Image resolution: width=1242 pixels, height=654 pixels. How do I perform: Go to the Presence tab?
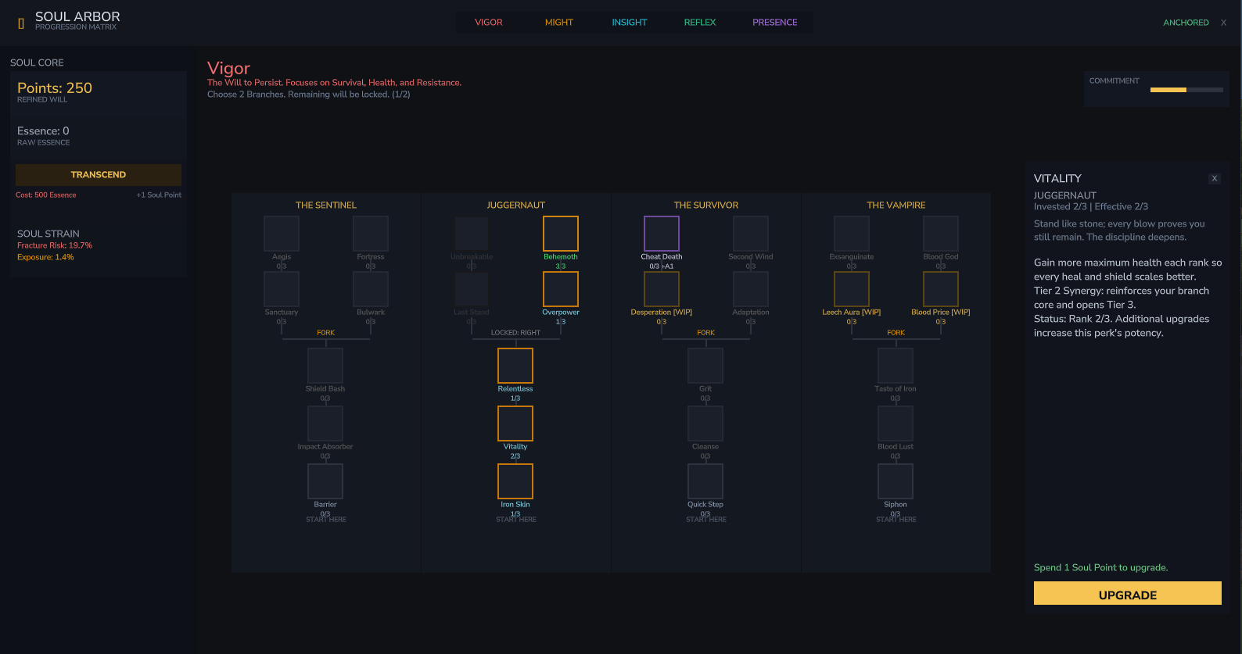pyautogui.click(x=775, y=23)
